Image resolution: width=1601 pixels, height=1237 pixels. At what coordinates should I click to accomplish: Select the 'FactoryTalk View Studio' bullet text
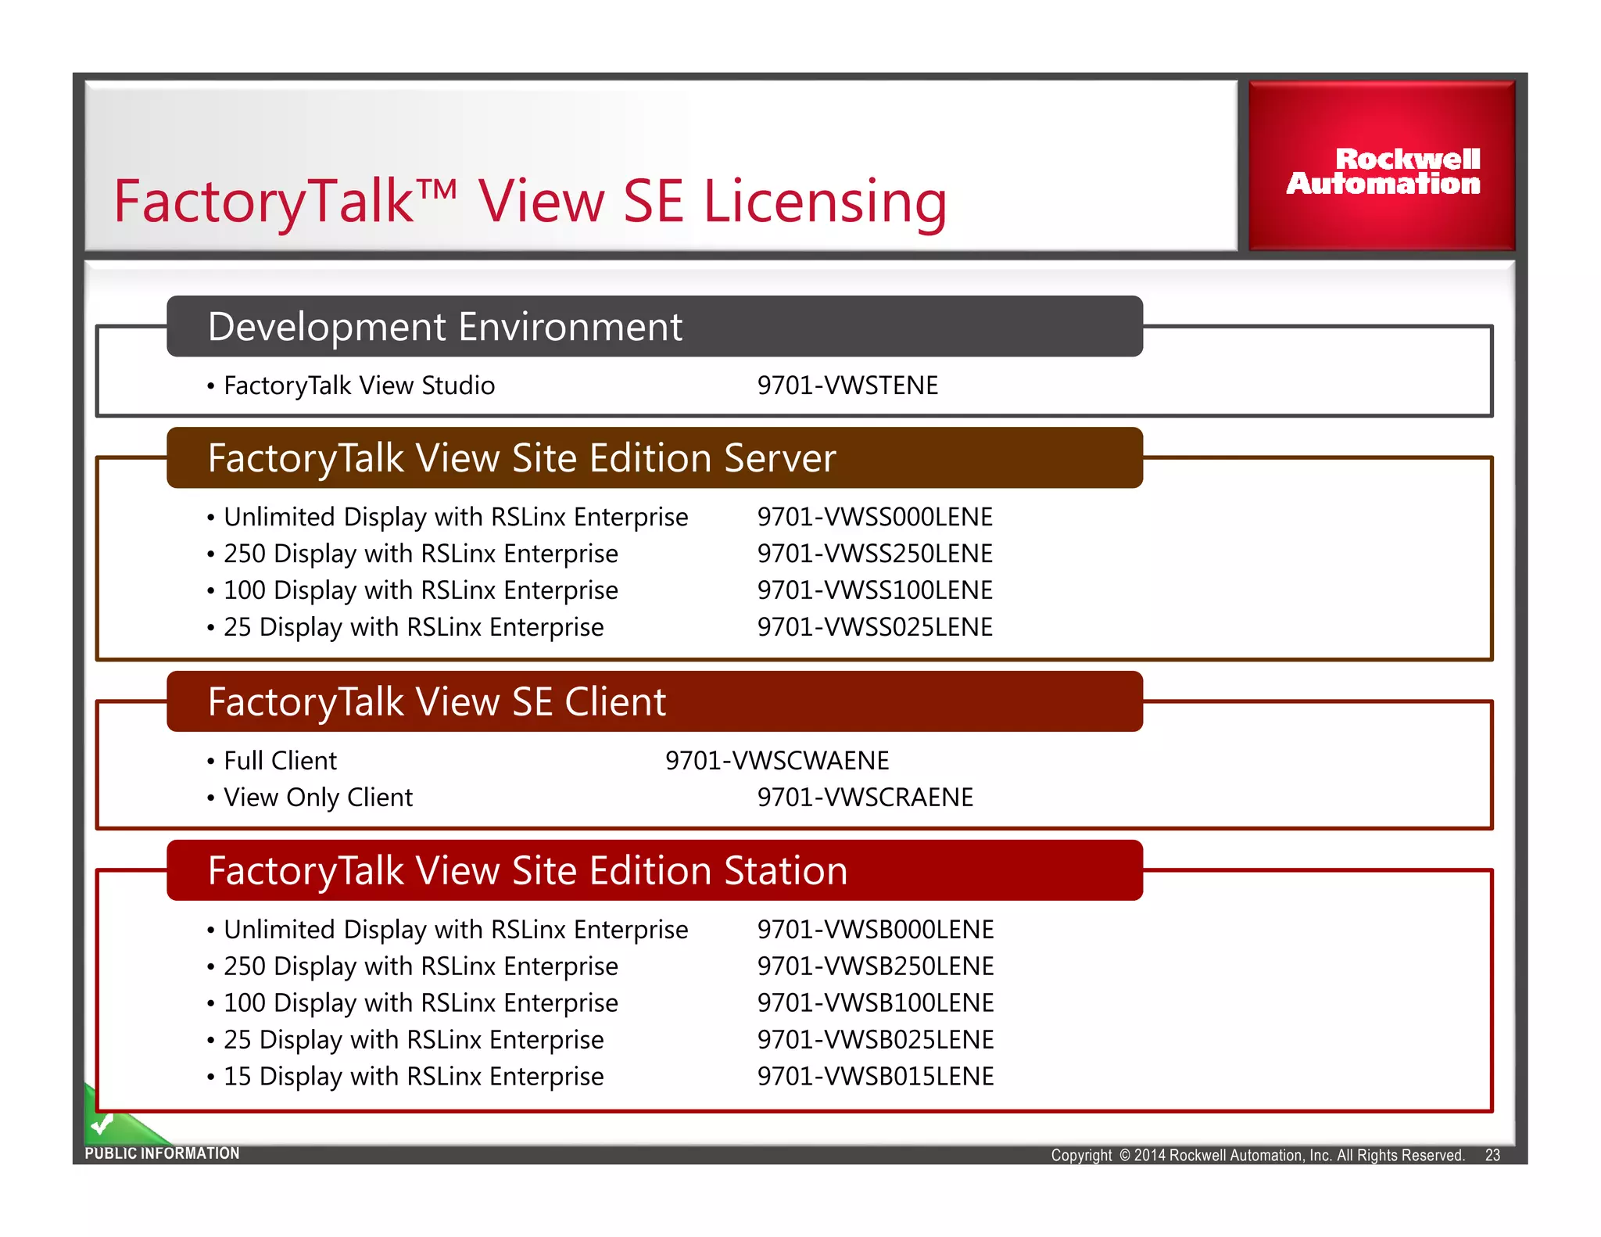tap(360, 385)
